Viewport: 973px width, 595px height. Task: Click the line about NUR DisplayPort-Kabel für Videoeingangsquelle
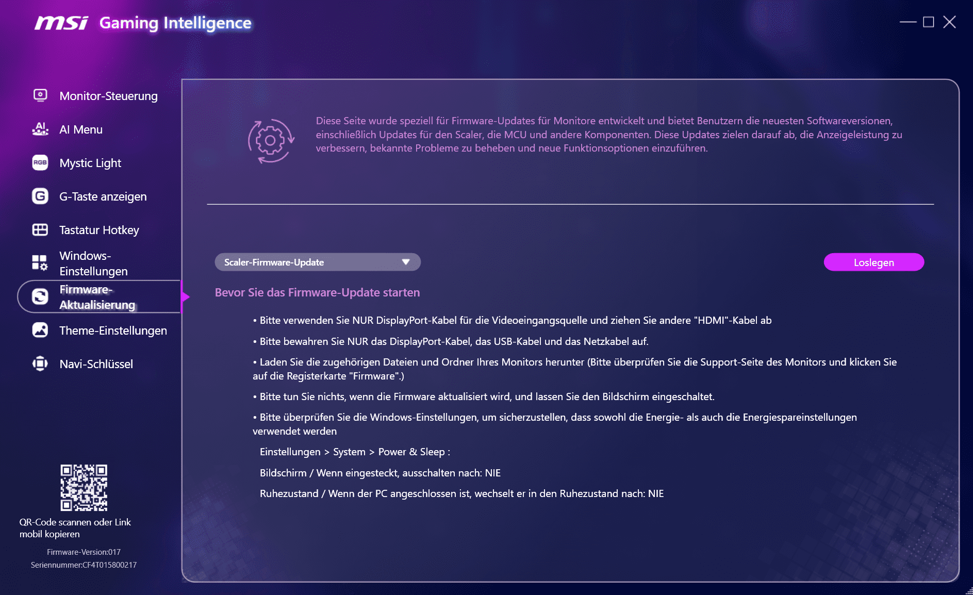pos(513,320)
